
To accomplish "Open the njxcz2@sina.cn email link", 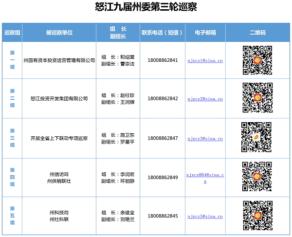I will tap(205, 99).
